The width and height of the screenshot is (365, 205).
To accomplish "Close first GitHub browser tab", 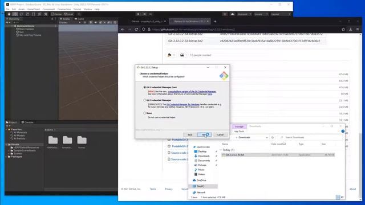I will click(165, 22).
